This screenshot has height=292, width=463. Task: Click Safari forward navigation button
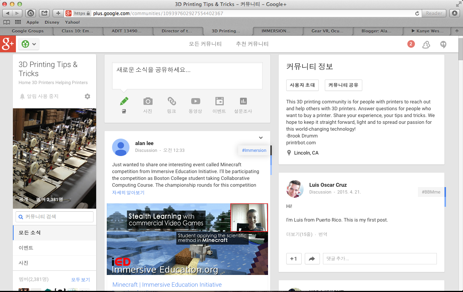(x=17, y=13)
